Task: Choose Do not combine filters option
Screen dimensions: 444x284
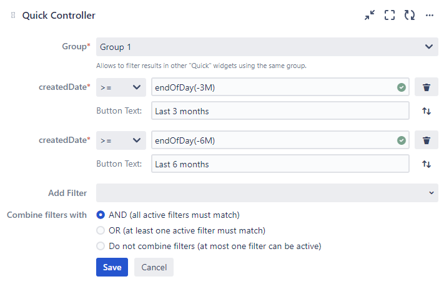Action: (x=101, y=246)
